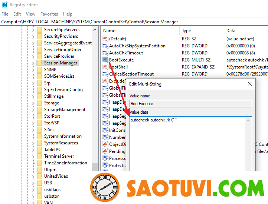
Task: Click the AutoChkSkipSystemPartition DWORD icon
Action: coord(105,46)
